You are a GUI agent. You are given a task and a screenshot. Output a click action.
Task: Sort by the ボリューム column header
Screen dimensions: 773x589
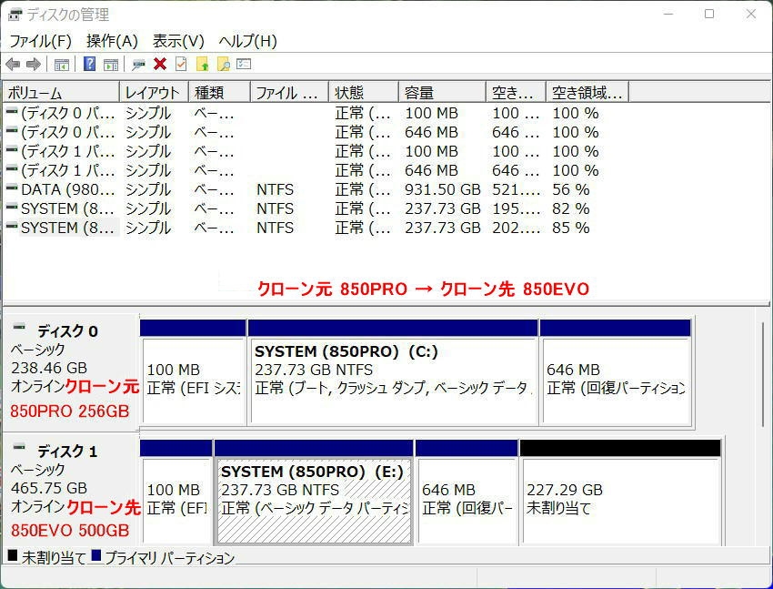click(61, 92)
